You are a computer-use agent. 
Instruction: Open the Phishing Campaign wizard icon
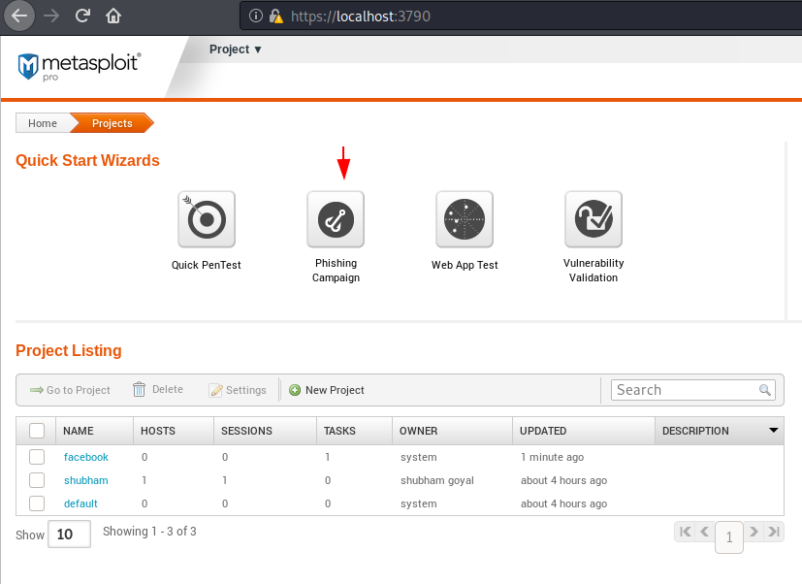coord(336,219)
